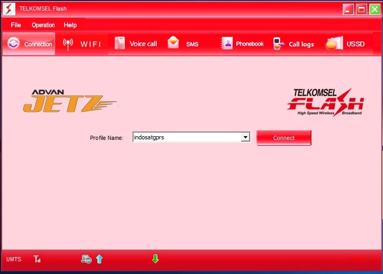Open the Voice call tab
The height and width of the screenshot is (274, 383).
pyautogui.click(x=136, y=44)
